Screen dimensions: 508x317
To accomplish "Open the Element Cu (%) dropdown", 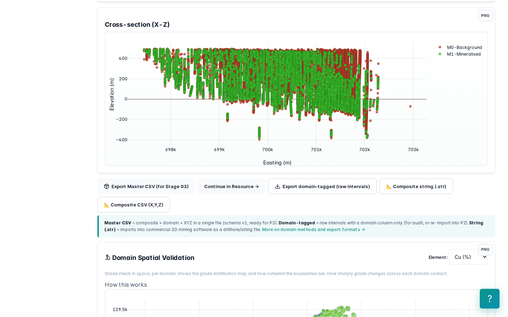I will click(468, 257).
